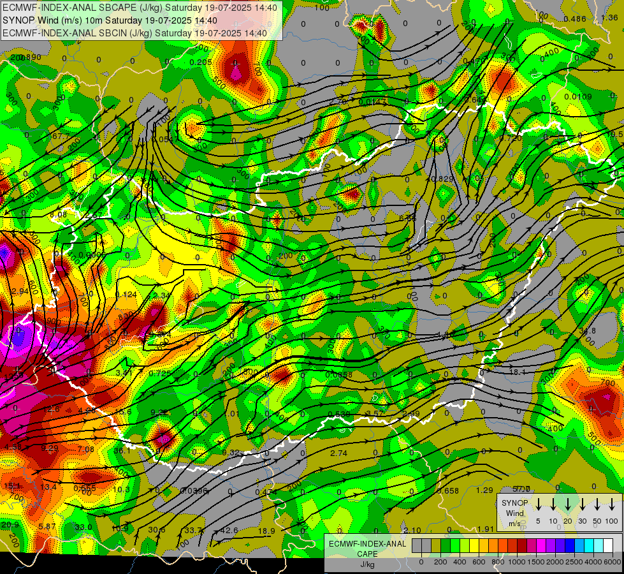The width and height of the screenshot is (624, 574).
Task: Click the wind arrow above the 100 label
Action: 612,504
